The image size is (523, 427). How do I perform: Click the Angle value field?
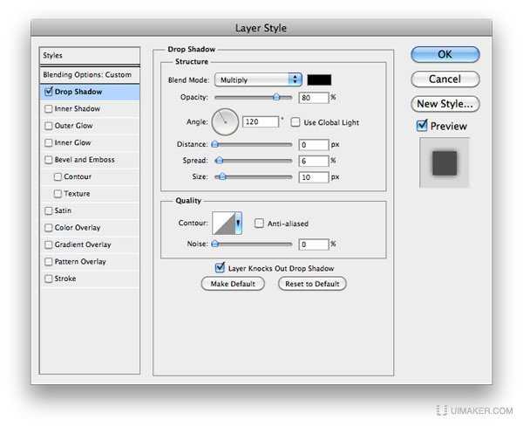[x=261, y=121]
